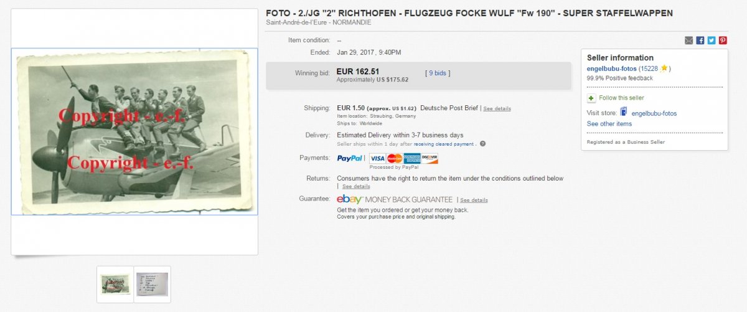Image resolution: width=747 pixels, height=312 pixels.
Task: Click receiving cleared payment link
Action: [444, 144]
